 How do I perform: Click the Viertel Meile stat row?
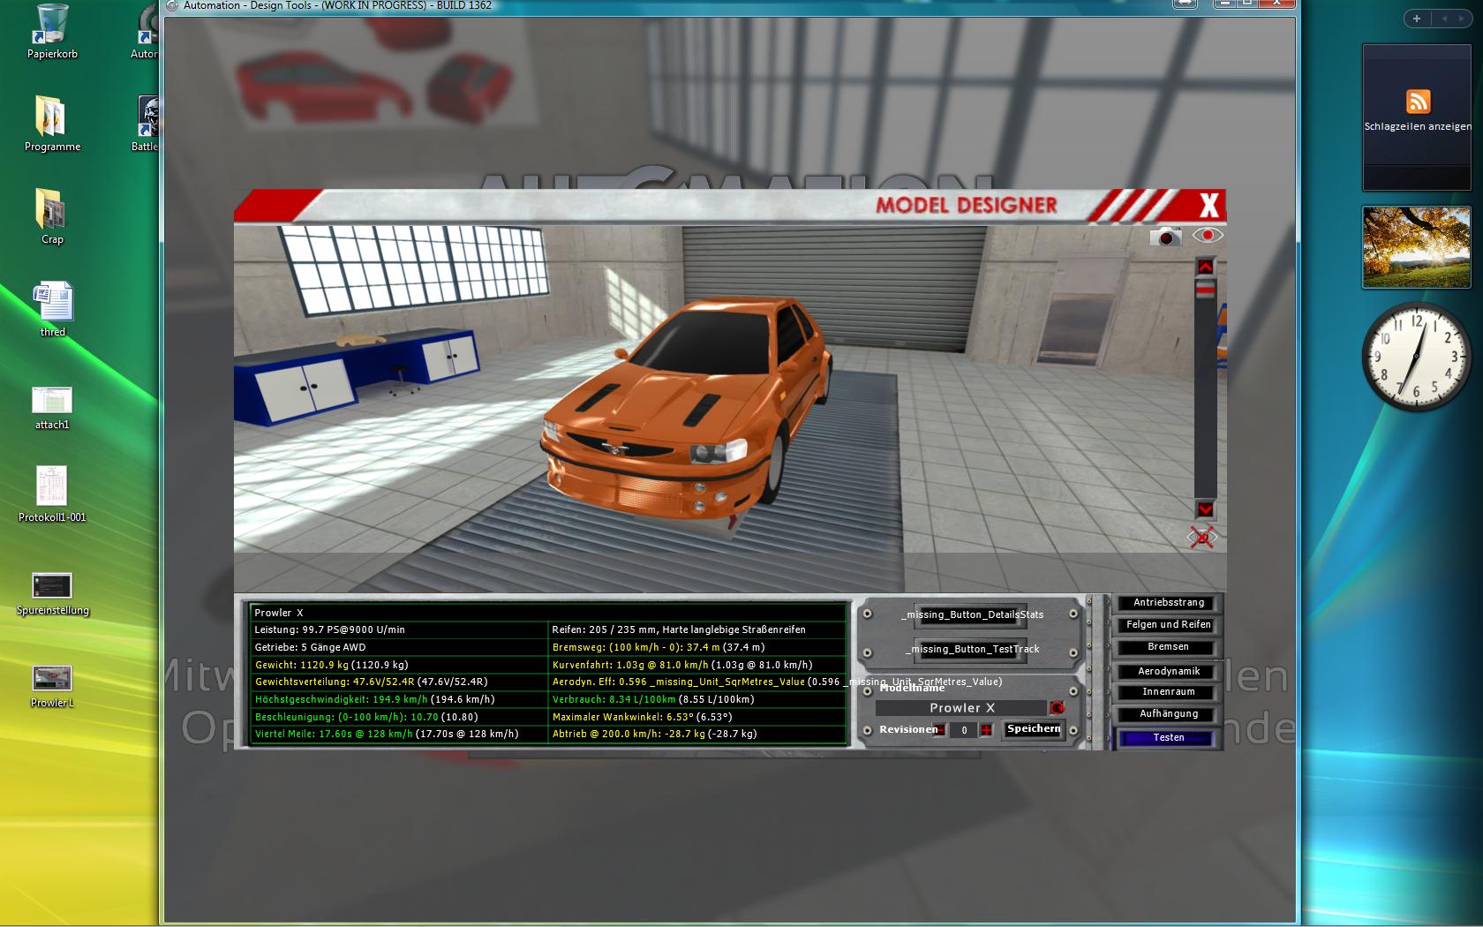coord(387,734)
